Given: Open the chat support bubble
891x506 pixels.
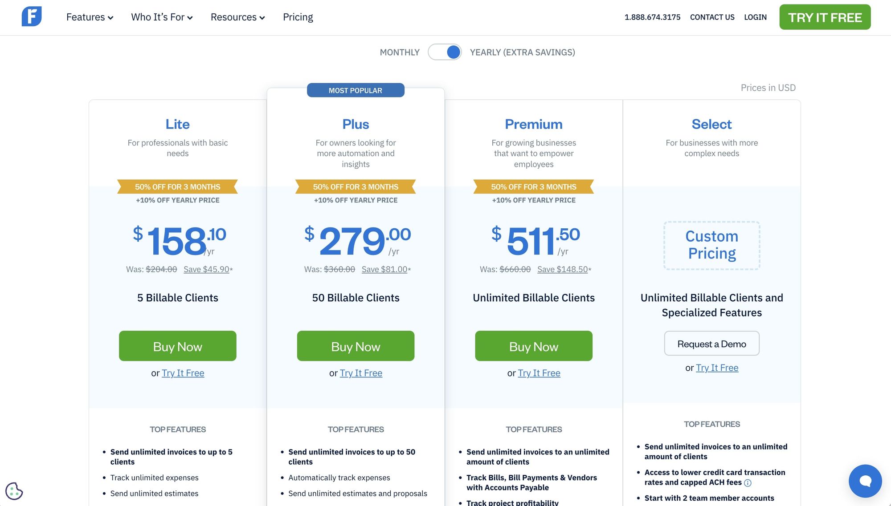Looking at the screenshot, I should tap(865, 481).
